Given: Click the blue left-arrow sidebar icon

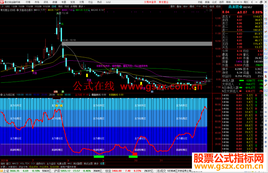Looking at the screenshot, I should click(x=266, y=6).
